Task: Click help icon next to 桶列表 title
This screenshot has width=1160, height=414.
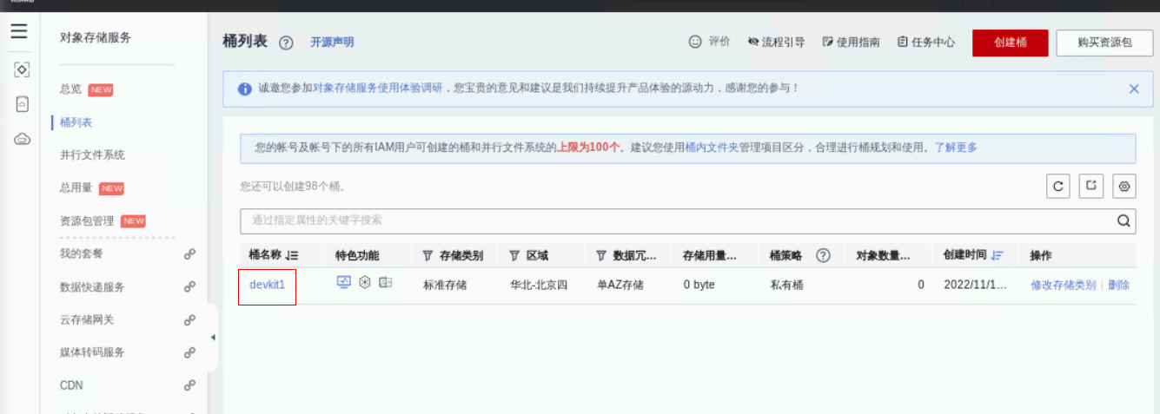Action: 286,43
